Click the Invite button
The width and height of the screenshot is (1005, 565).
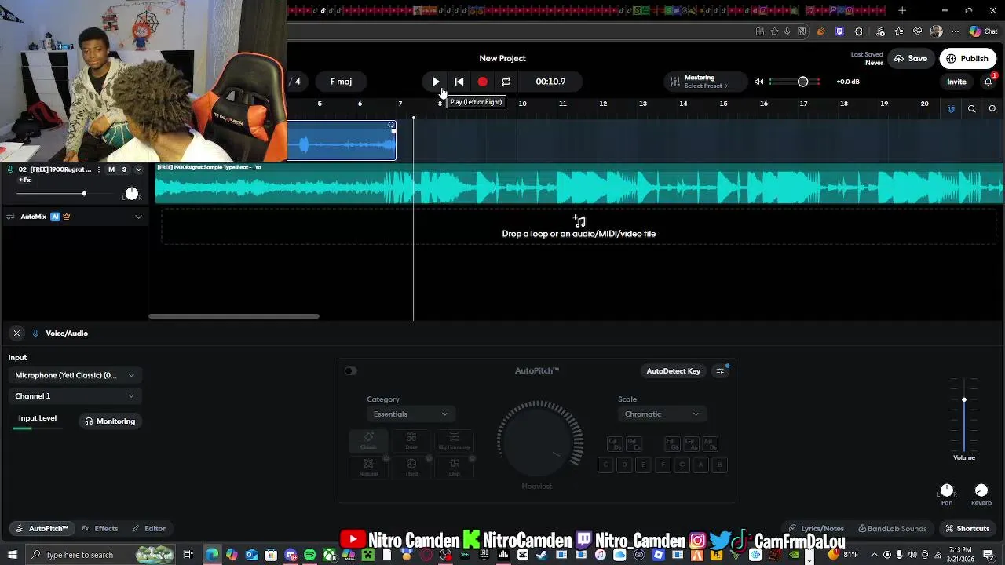pos(956,82)
